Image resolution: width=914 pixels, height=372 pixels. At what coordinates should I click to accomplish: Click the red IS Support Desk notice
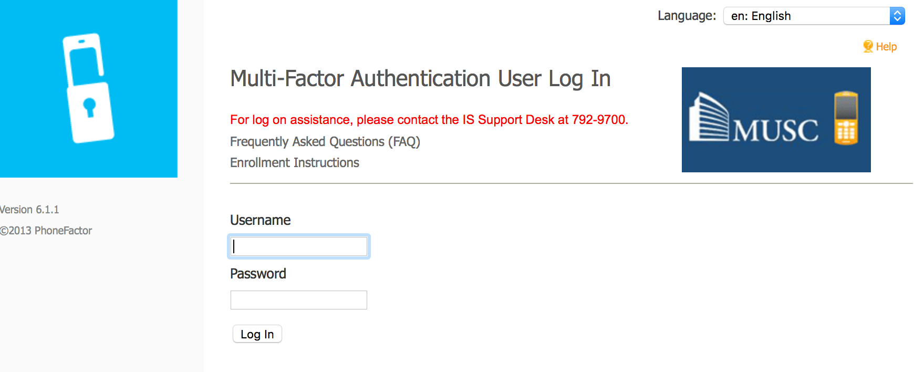tap(429, 120)
